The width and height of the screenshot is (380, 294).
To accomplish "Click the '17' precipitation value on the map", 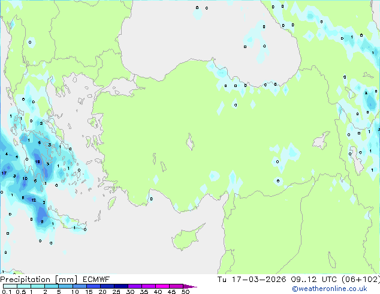I will pyautogui.click(x=4, y=173).
